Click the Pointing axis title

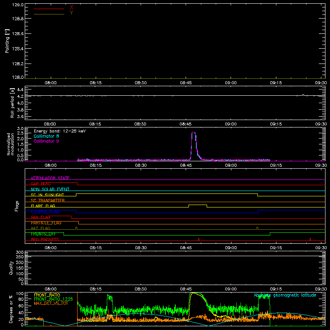coord(7,41)
